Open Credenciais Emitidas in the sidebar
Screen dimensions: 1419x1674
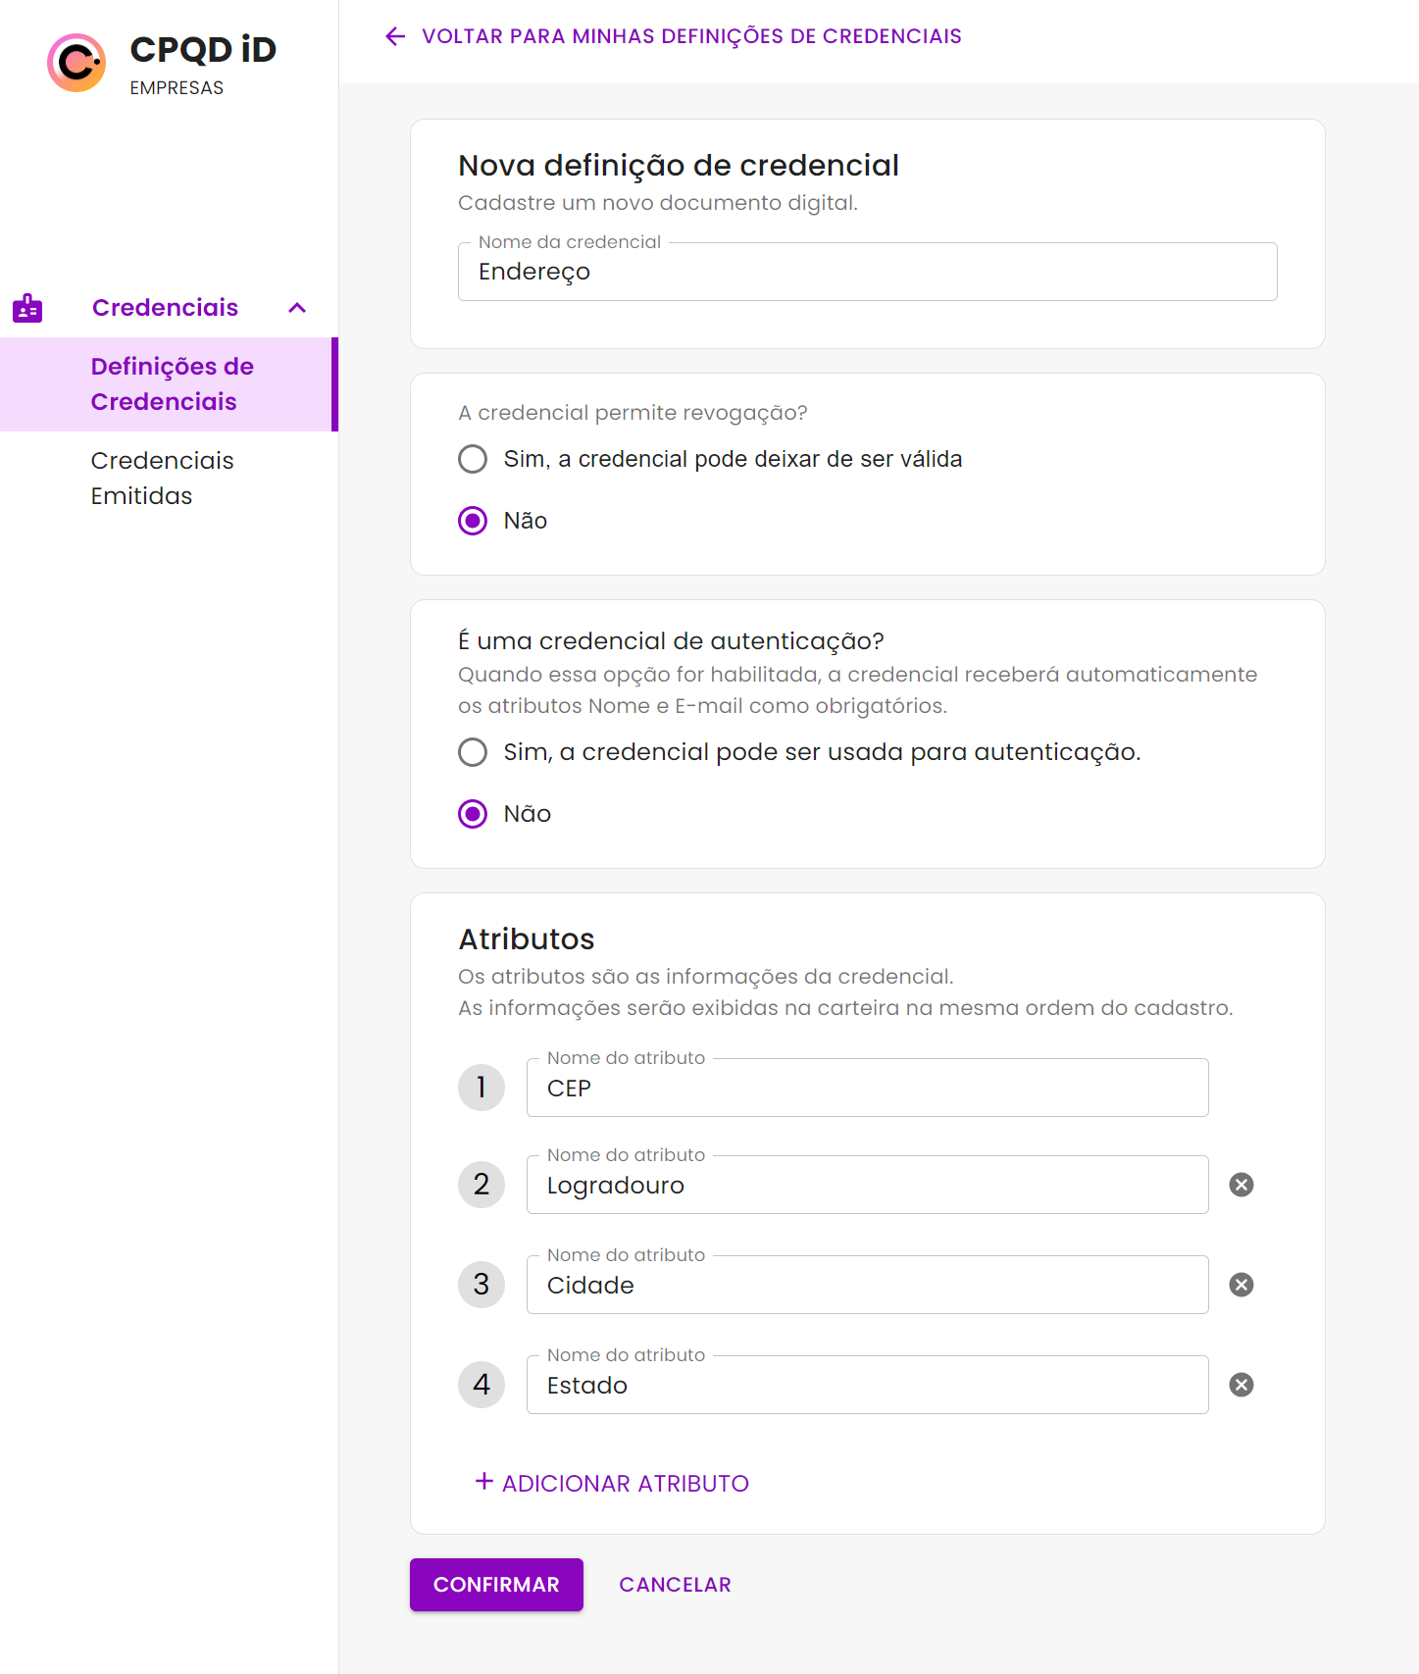tap(162, 479)
